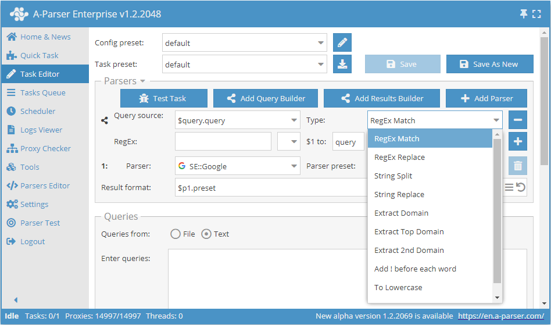The width and height of the screenshot is (551, 325).
Task: Click the share icon beside Query source
Action: coord(105,121)
